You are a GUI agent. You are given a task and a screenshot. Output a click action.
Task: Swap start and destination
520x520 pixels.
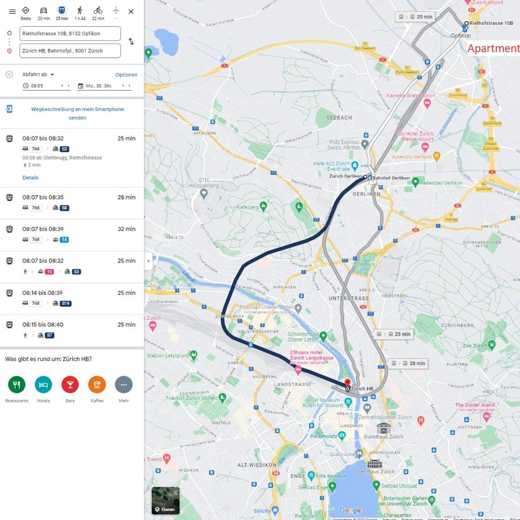pyautogui.click(x=131, y=42)
